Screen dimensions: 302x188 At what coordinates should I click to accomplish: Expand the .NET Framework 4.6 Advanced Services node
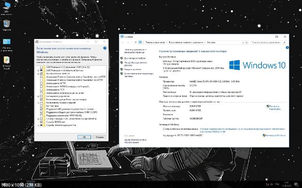tap(38, 70)
